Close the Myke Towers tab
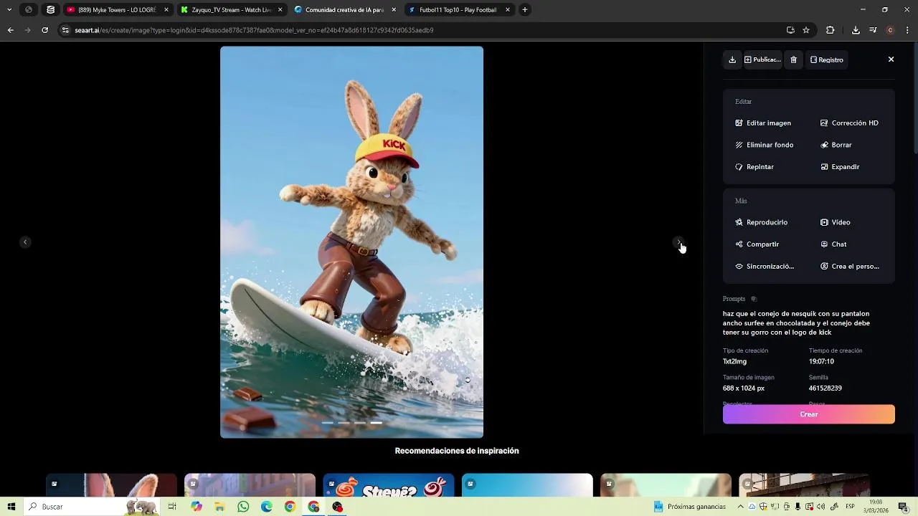 (x=166, y=10)
